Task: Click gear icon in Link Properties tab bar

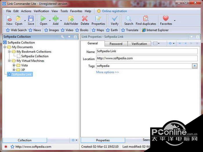Action: pyautogui.click(x=171, y=43)
